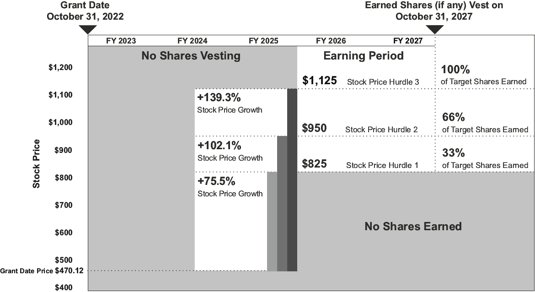Click the +102.1% Stock Price Growth label
535x292 pixels.
(x=230, y=151)
